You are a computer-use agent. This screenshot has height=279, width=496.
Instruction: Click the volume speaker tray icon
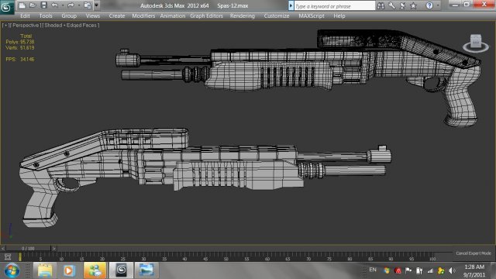coord(452,270)
